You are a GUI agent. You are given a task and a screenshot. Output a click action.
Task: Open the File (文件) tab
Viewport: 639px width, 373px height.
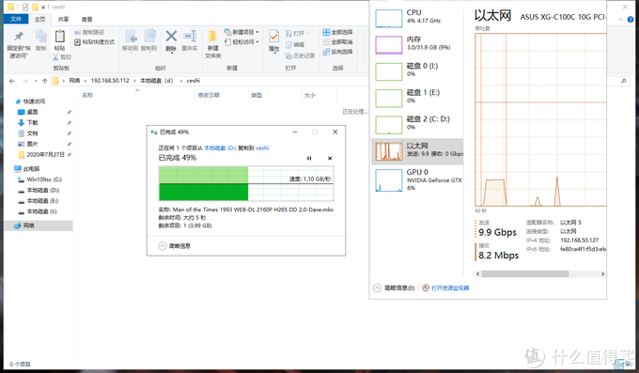point(16,19)
